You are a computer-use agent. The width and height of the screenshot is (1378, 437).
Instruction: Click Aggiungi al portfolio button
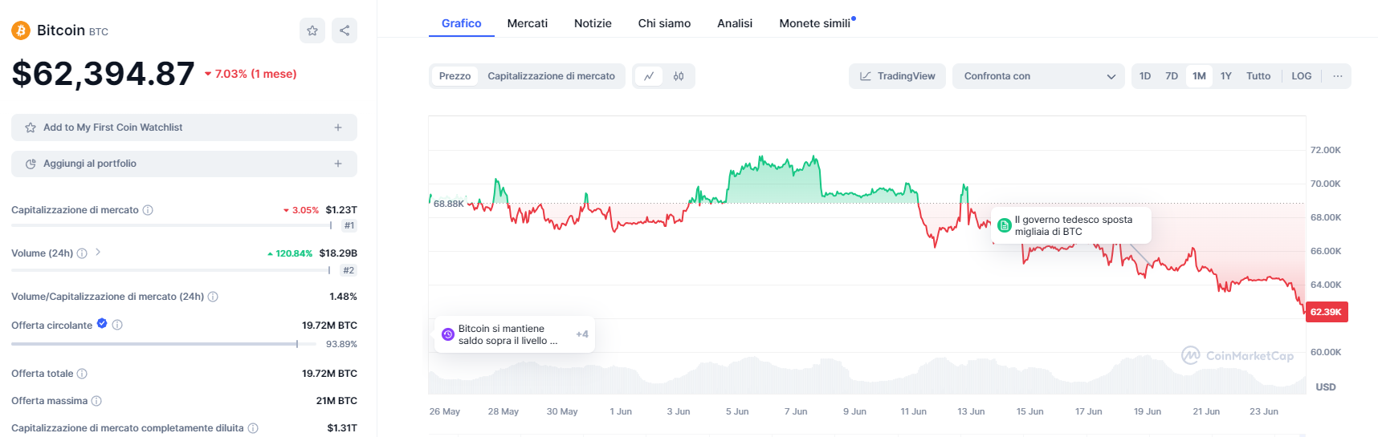184,164
